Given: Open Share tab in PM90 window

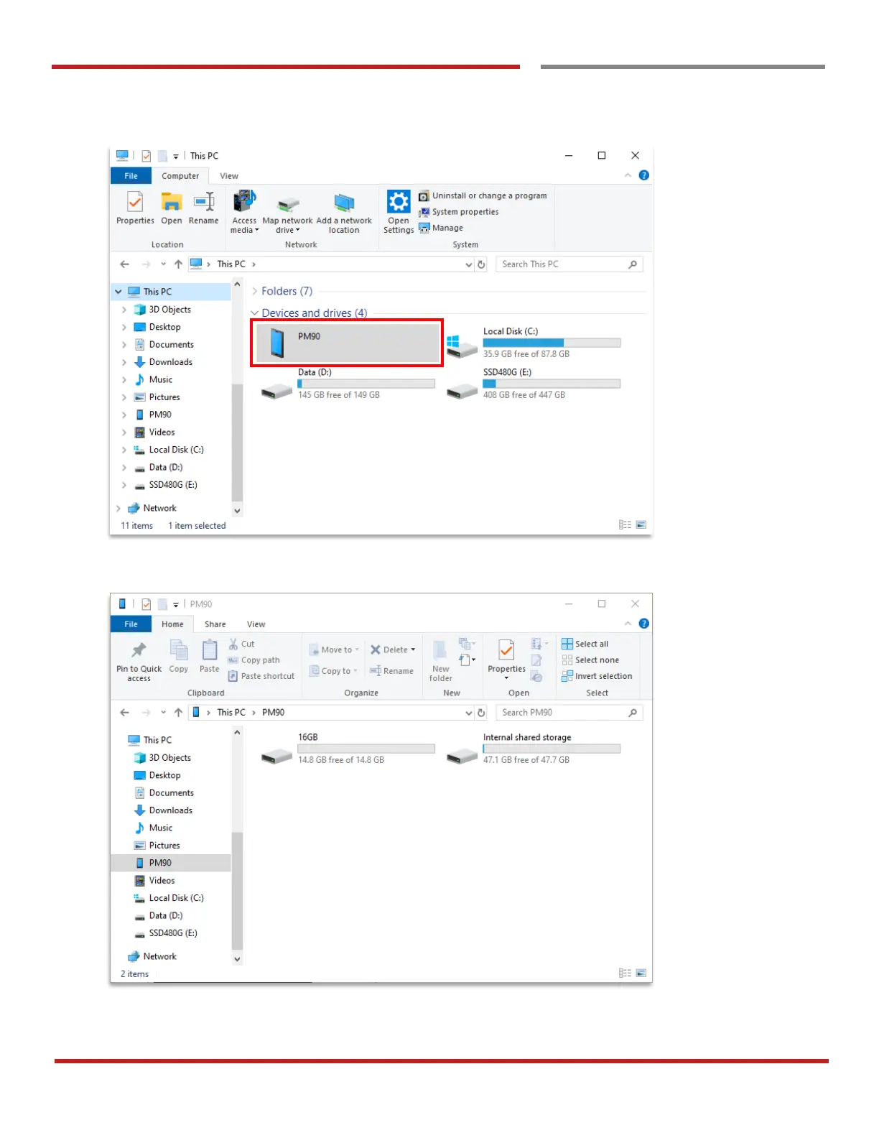Looking at the screenshot, I should (215, 624).
